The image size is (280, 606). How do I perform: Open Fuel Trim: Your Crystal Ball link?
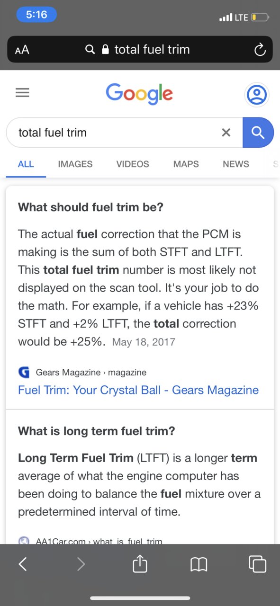138,390
